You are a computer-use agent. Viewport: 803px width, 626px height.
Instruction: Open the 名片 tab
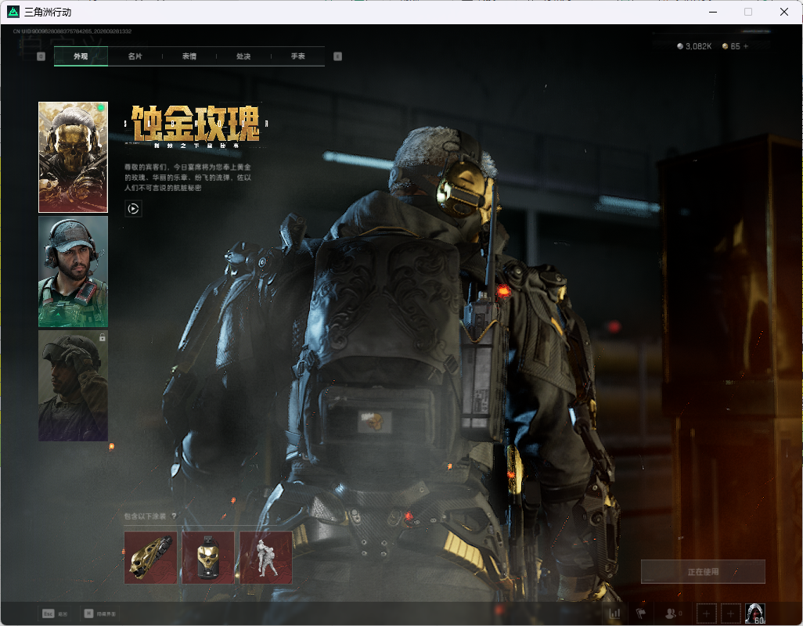(x=135, y=56)
